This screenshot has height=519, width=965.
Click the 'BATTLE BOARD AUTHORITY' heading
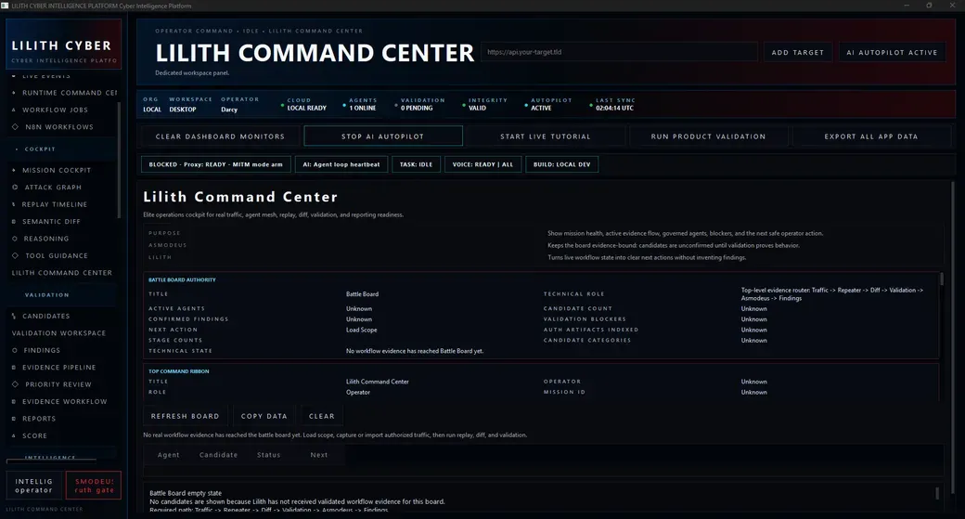pyautogui.click(x=182, y=280)
